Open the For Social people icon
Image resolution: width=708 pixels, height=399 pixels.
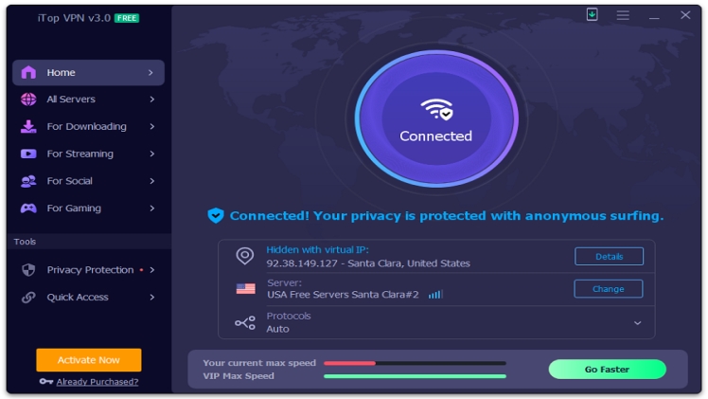(x=28, y=181)
